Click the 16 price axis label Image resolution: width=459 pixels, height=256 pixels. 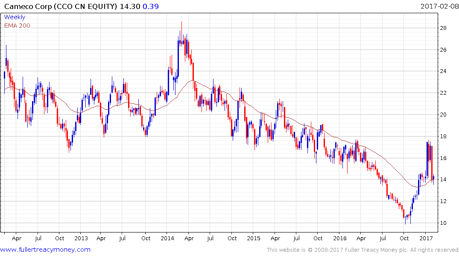pyautogui.click(x=443, y=158)
